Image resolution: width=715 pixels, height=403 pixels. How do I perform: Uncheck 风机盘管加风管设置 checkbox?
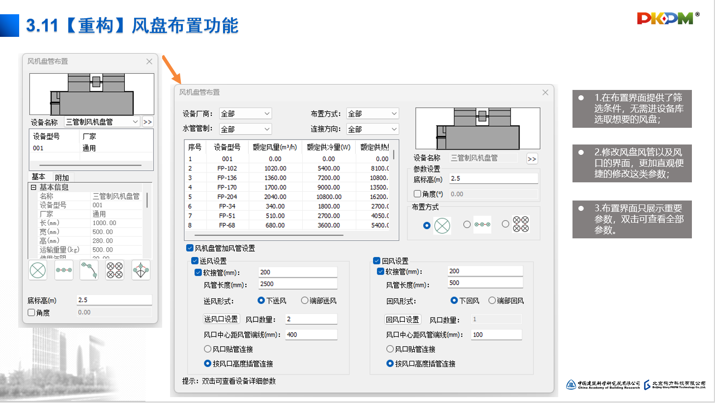190,249
